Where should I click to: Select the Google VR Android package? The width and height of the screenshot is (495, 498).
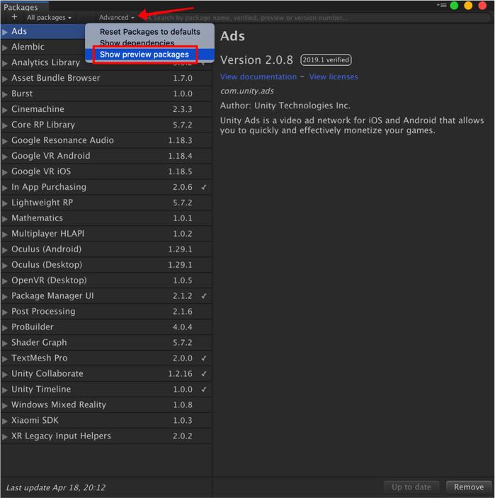click(106, 156)
